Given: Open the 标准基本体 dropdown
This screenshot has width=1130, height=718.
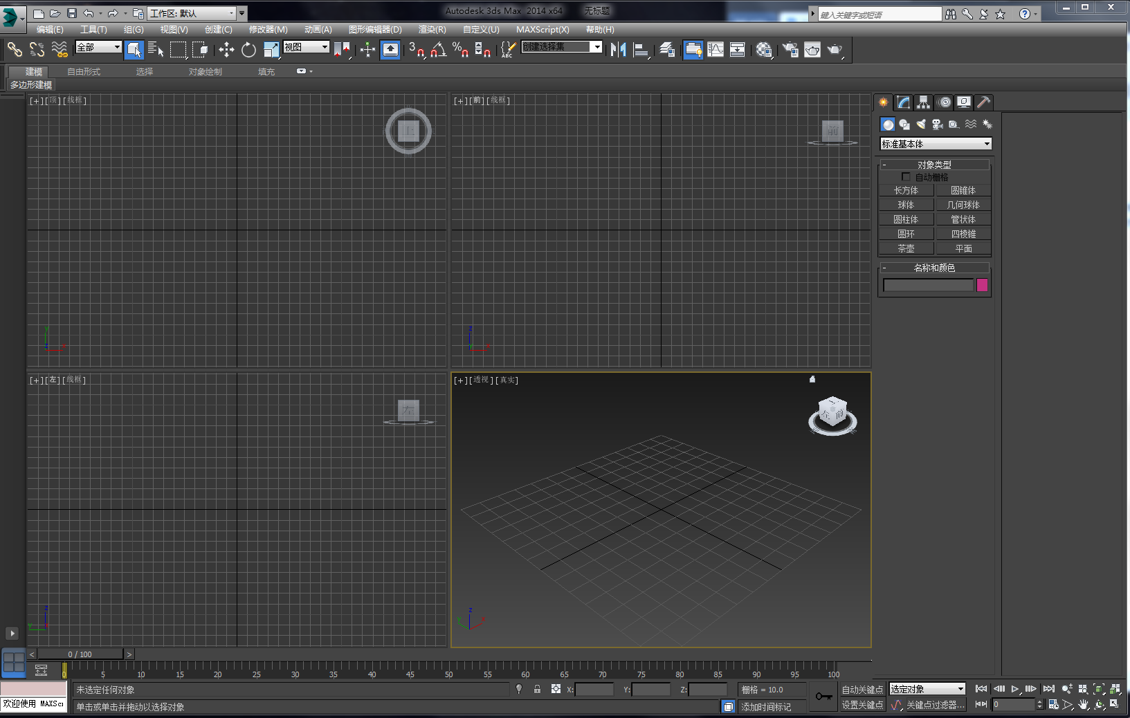Looking at the screenshot, I should pos(936,144).
